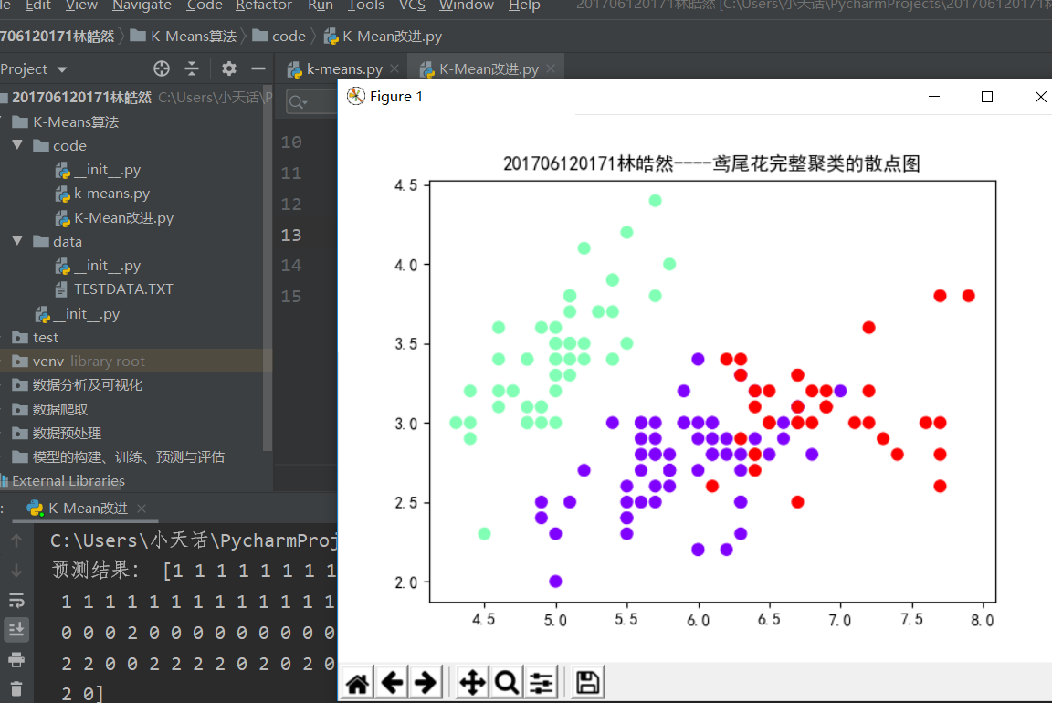Image resolution: width=1052 pixels, height=703 pixels.
Task: Select K-Mean改进.py in project tree
Action: [115, 217]
